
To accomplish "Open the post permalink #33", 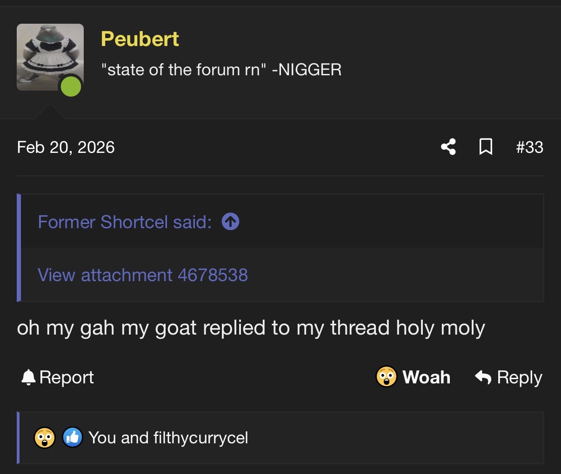I will pos(529,147).
